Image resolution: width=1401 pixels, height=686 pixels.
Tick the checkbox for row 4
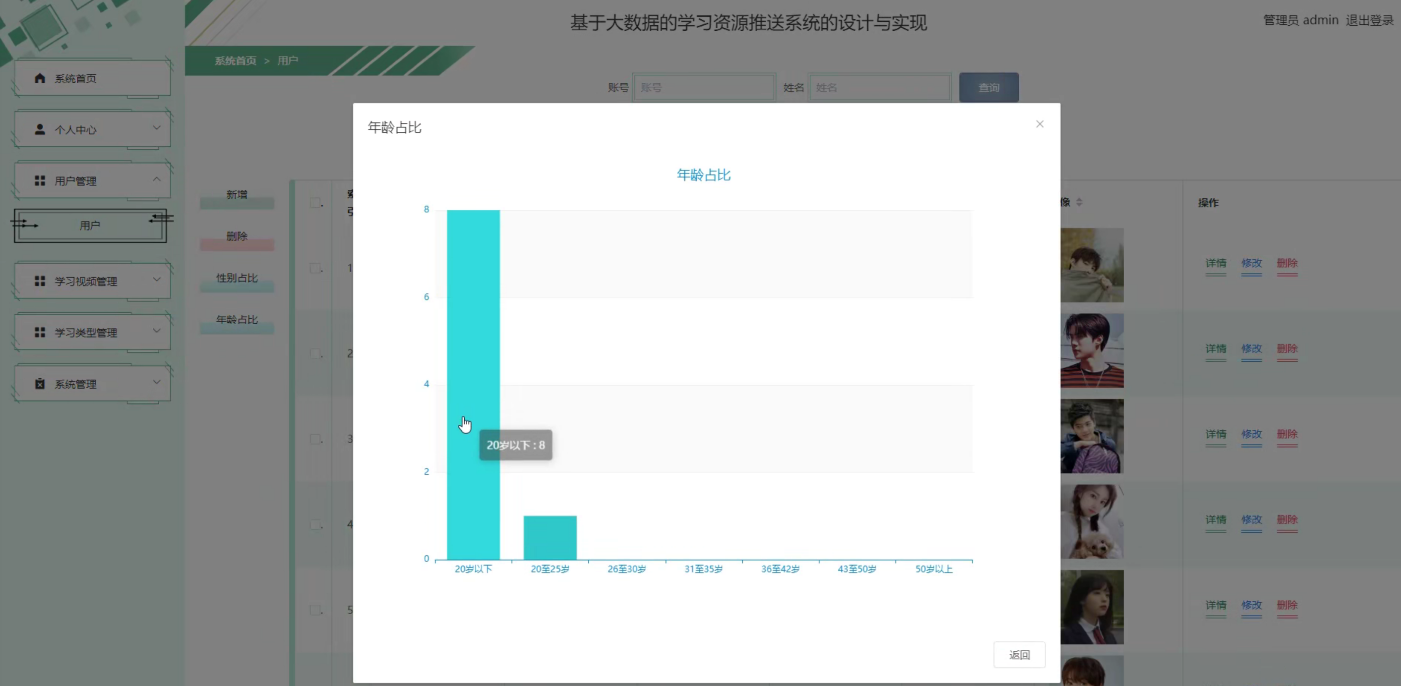click(x=315, y=524)
